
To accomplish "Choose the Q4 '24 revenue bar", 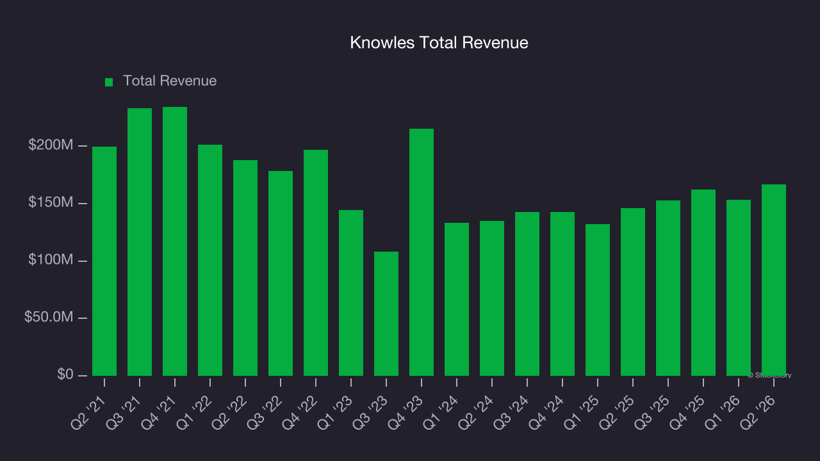I will click(x=562, y=294).
